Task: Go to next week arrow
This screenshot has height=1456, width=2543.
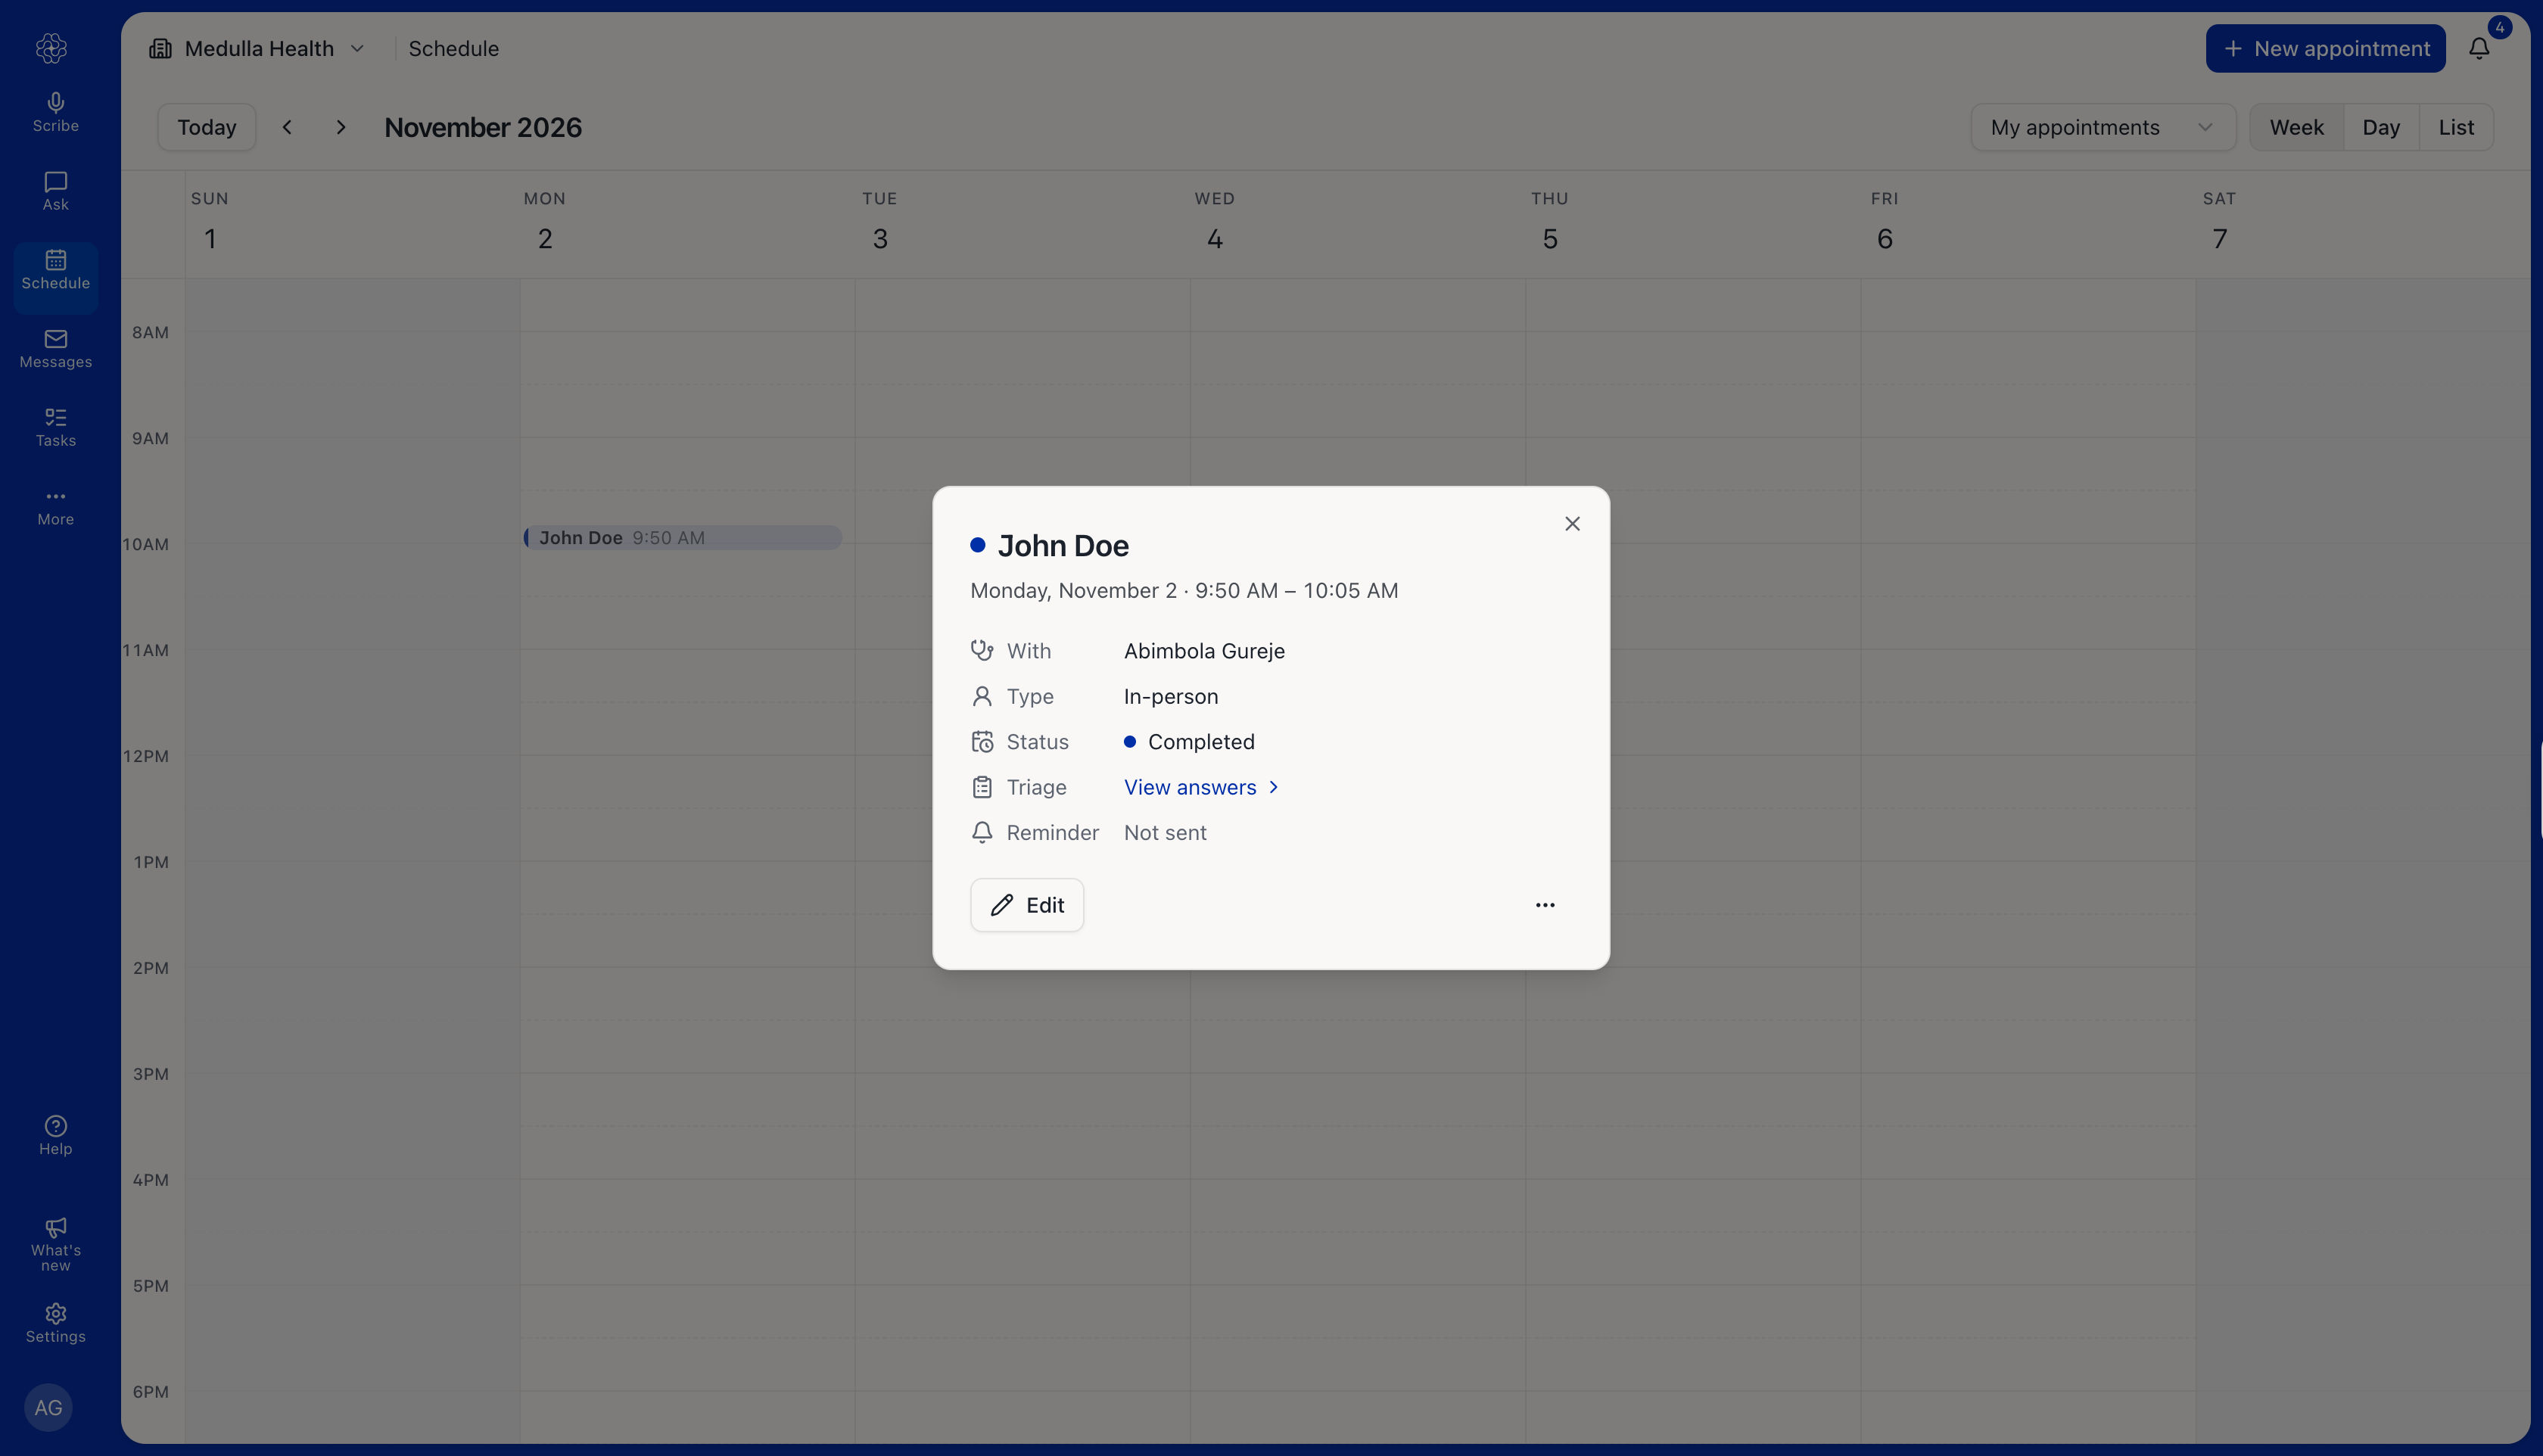Action: [341, 127]
